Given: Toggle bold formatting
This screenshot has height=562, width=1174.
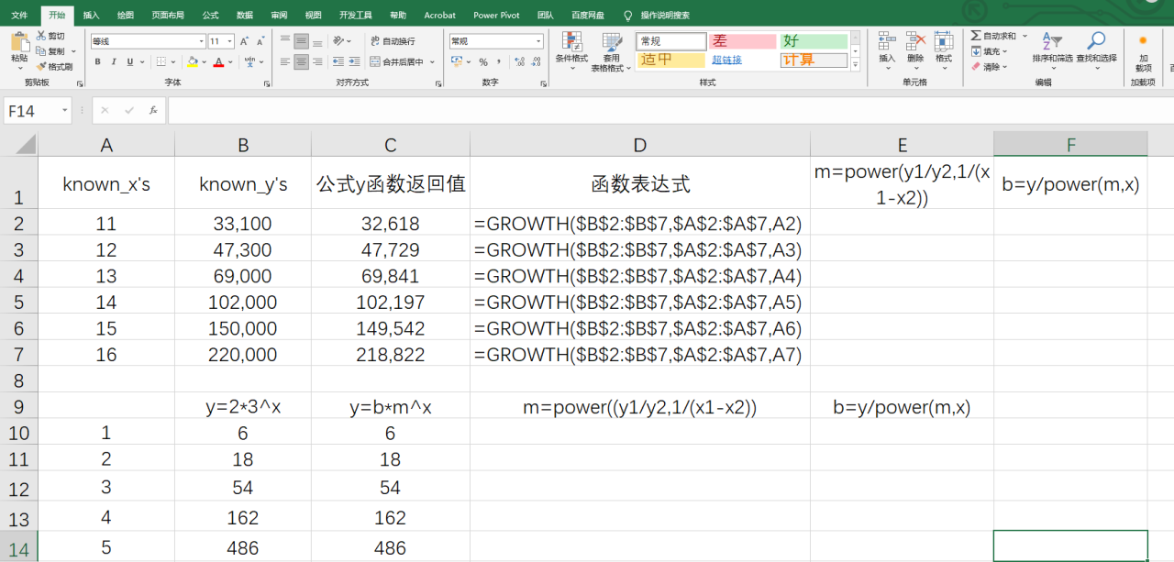Looking at the screenshot, I should (x=98, y=62).
